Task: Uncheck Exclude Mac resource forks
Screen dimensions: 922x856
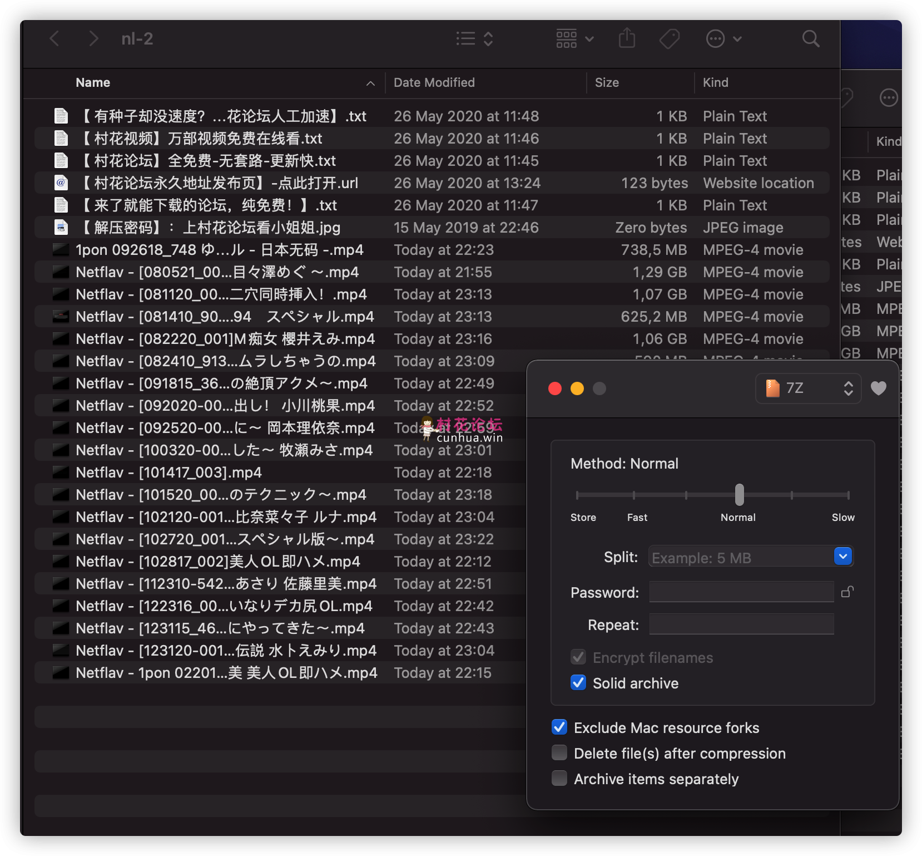Action: 559,727
